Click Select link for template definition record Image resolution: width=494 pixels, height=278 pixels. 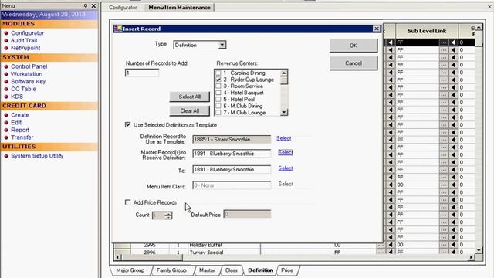point(283,138)
